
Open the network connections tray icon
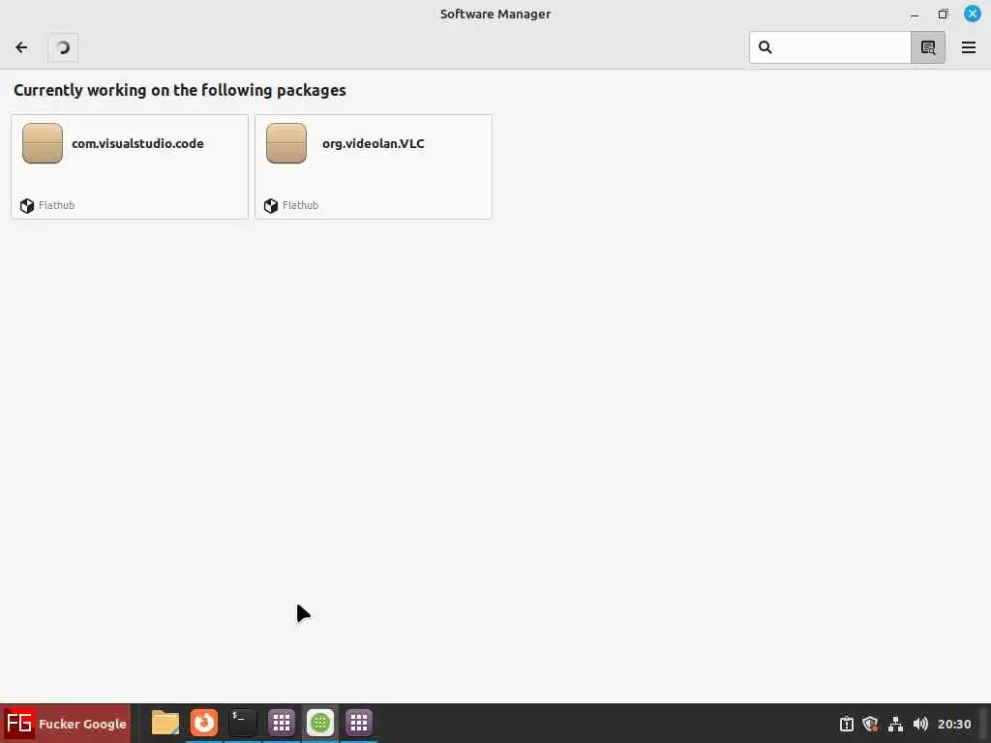pos(895,724)
